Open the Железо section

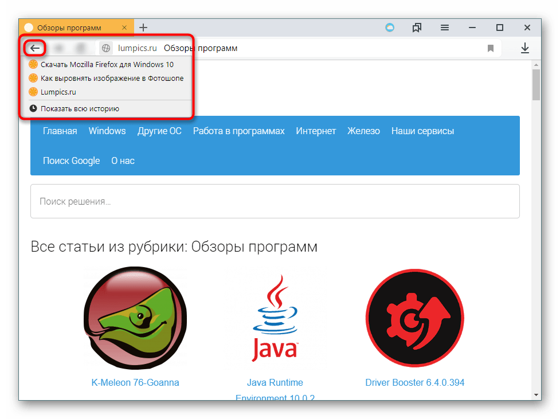point(363,131)
